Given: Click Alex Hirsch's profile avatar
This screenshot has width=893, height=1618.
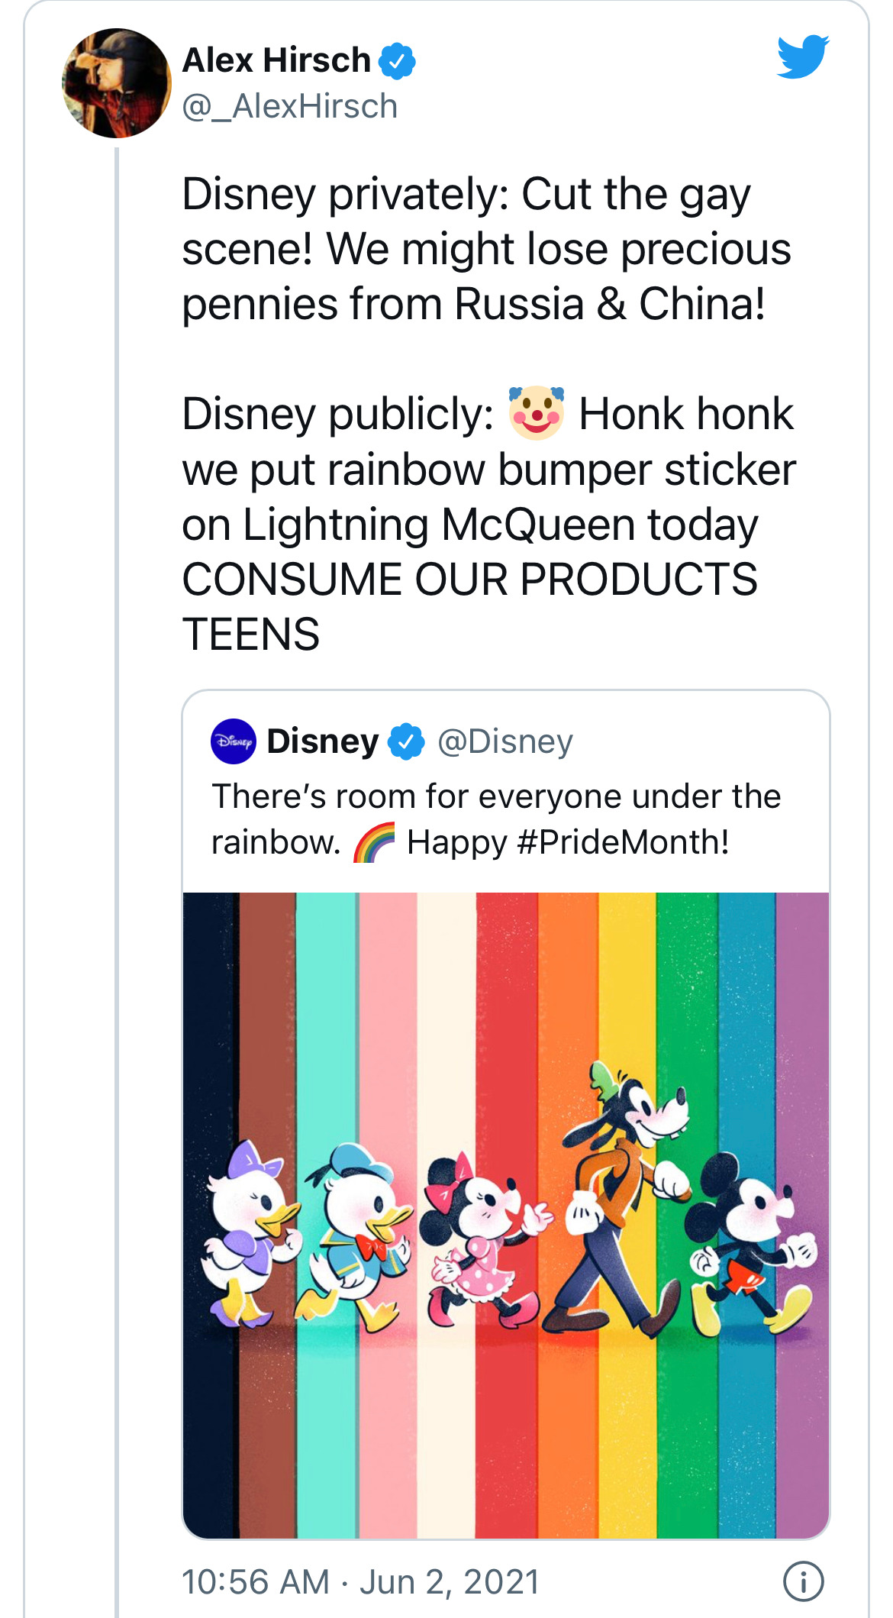Looking at the screenshot, I should tap(117, 83).
